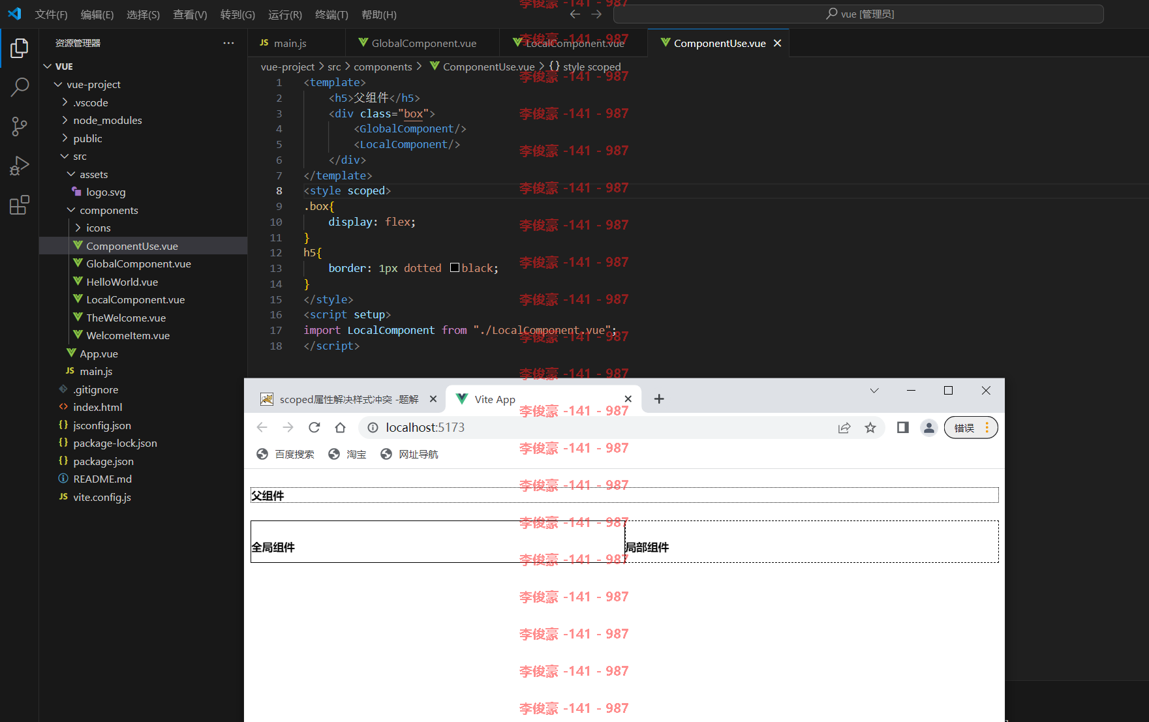The height and width of the screenshot is (722, 1149).
Task: Open the 选择(S) menu
Action: click(x=143, y=14)
